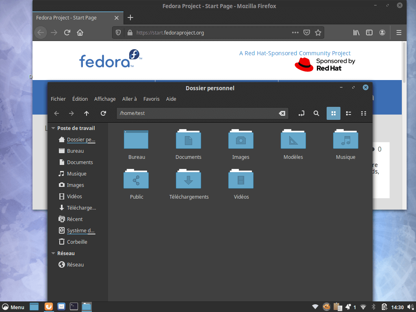Open the Affichage menu
Screen dimensions: 416x312
pyautogui.click(x=105, y=99)
